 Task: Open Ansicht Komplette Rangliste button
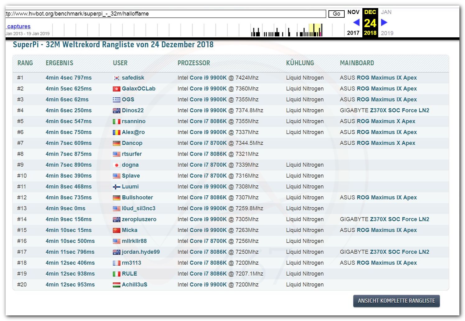pyautogui.click(x=396, y=301)
